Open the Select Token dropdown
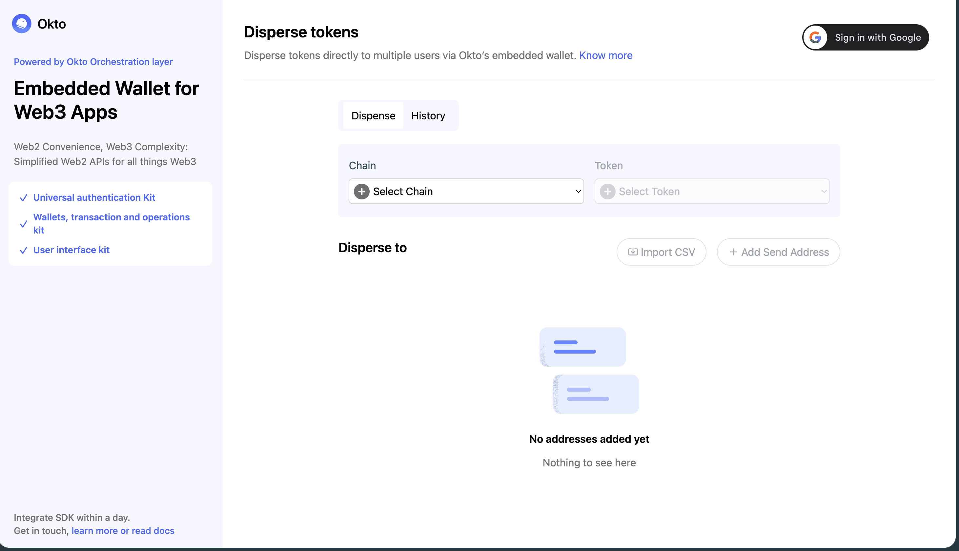Viewport: 959px width, 551px height. (712, 191)
